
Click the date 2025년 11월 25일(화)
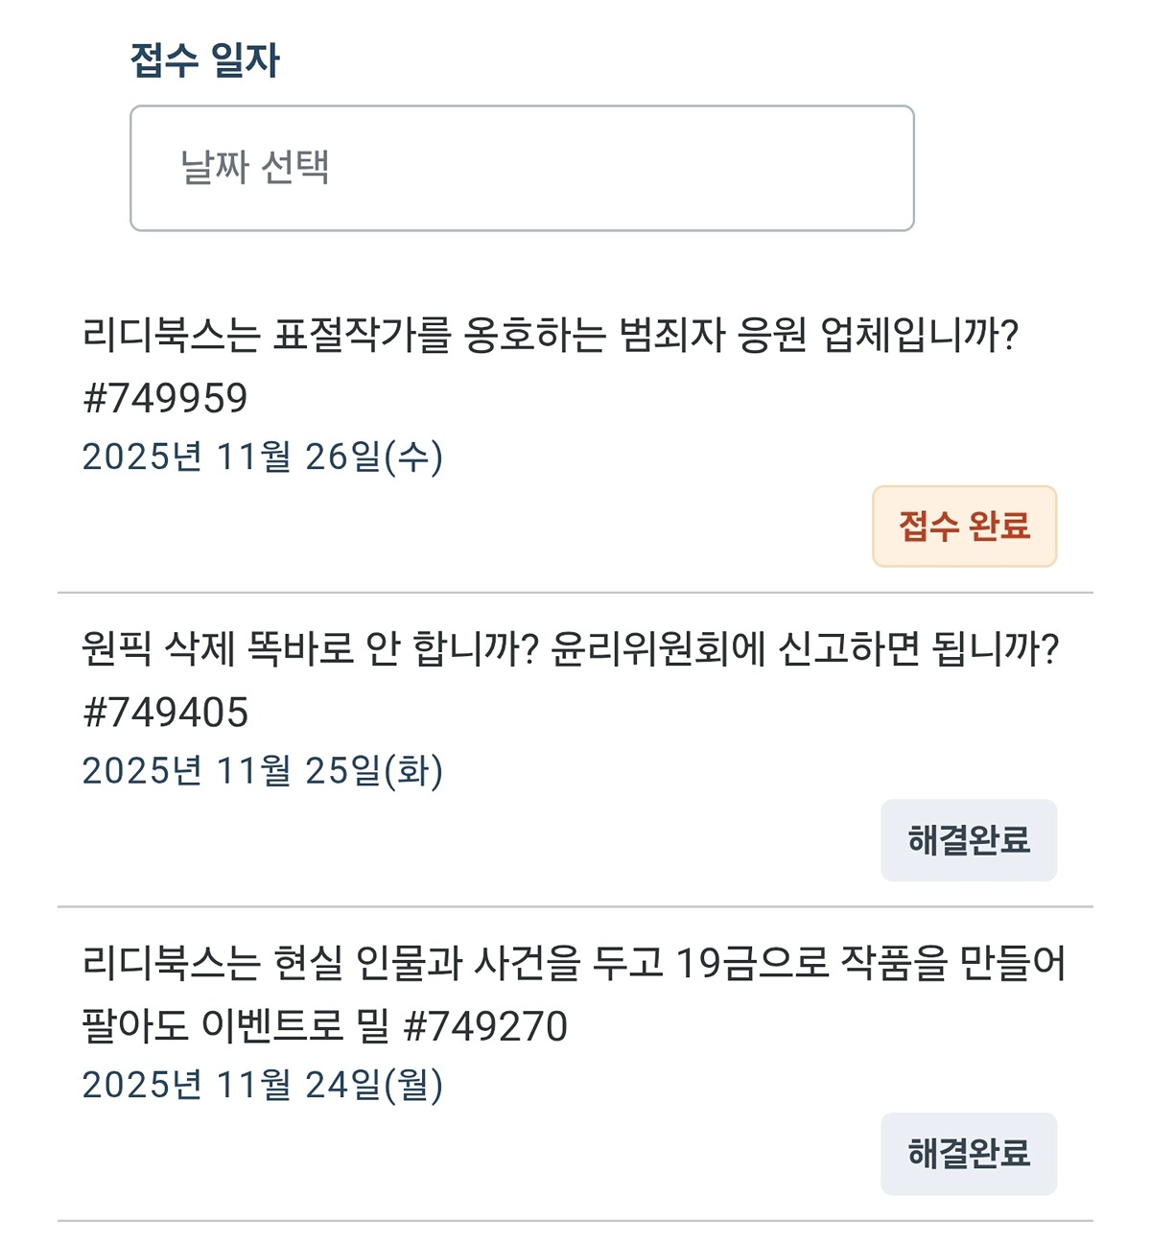point(263,771)
